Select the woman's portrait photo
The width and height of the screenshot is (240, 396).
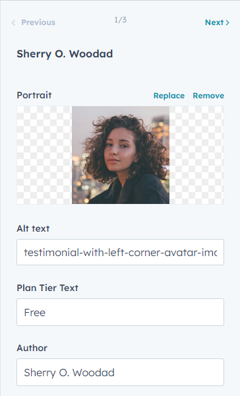point(121,155)
